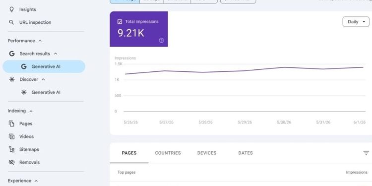Click the 1.5K axis label

(119, 64)
